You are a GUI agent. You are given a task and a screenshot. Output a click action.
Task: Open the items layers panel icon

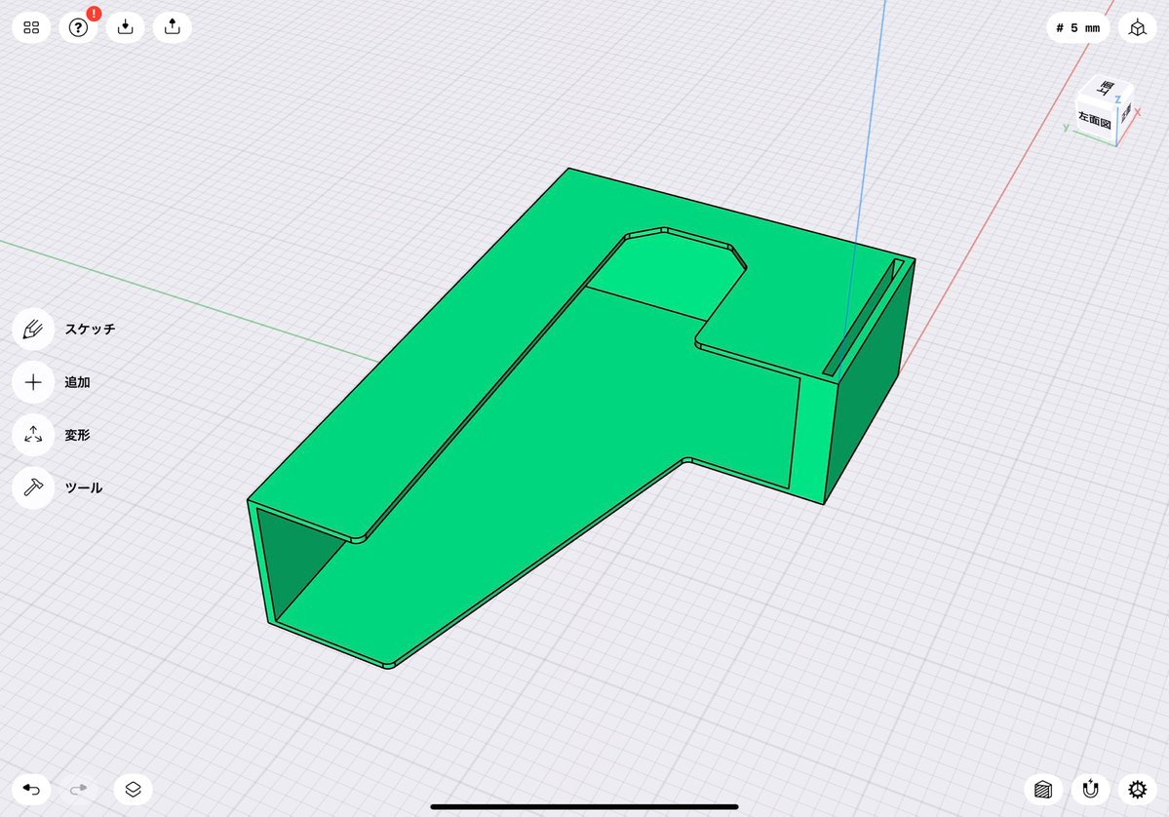coord(133,790)
